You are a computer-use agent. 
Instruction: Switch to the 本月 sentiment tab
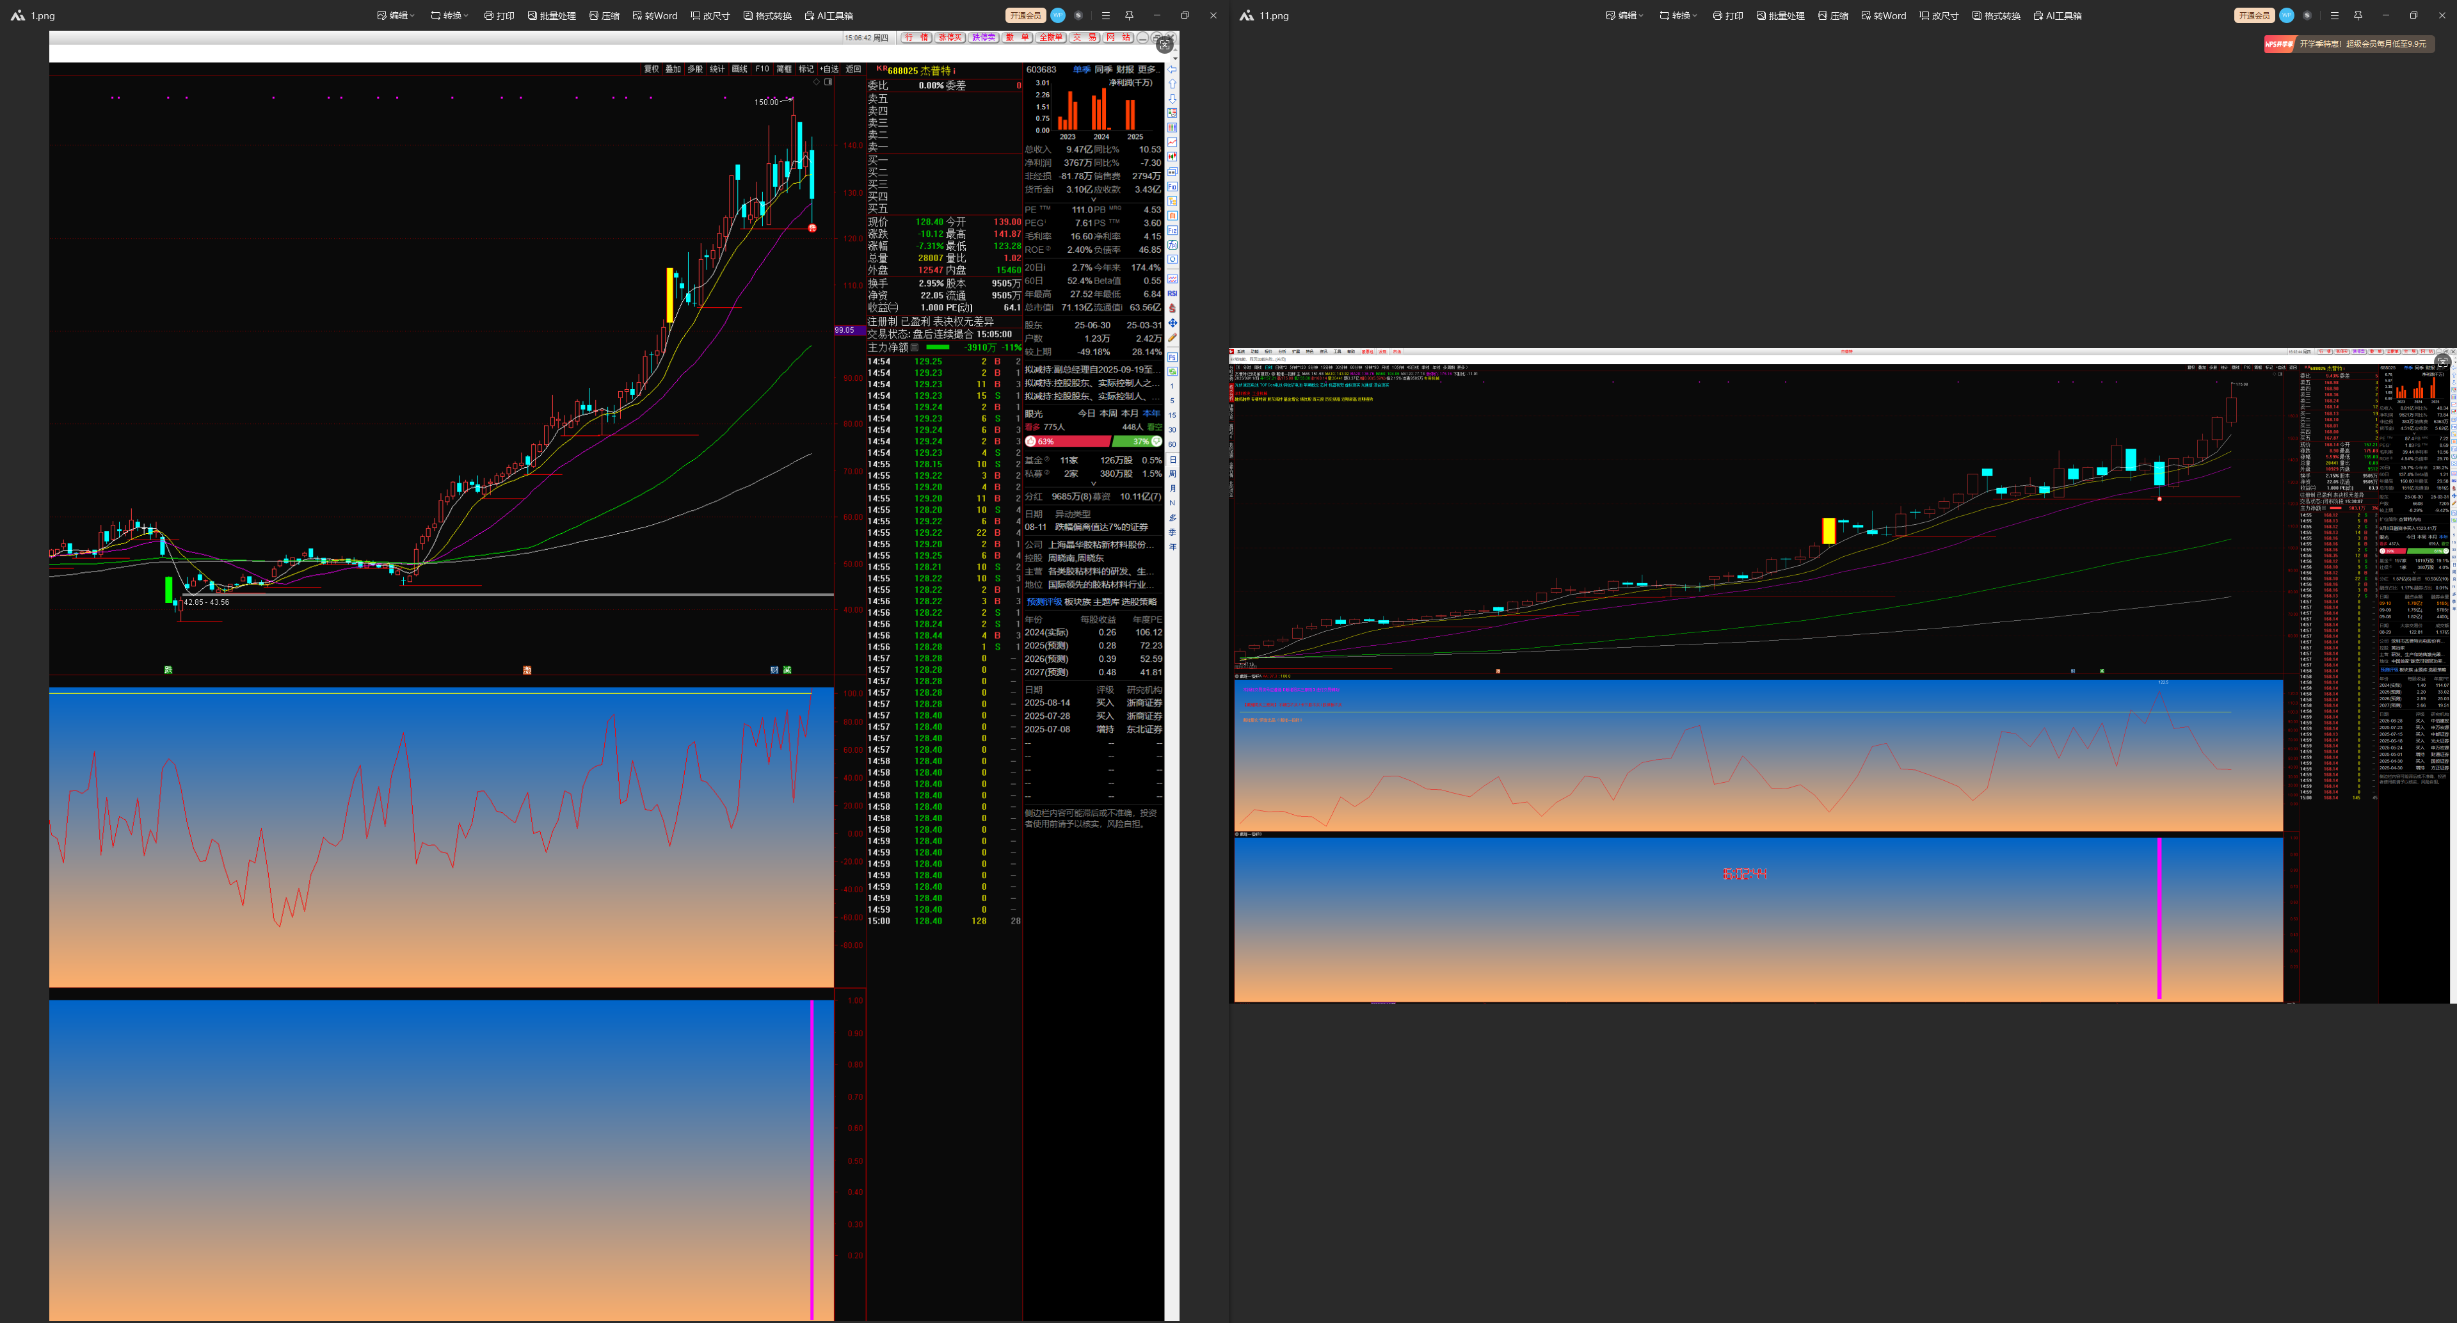[1130, 414]
